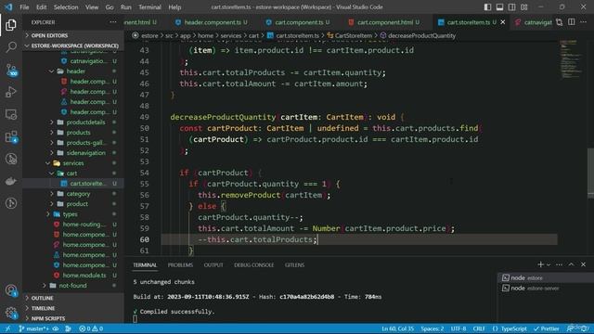Click Explorer more actions ellipsis
This screenshot has height=334, width=594.
coord(113,22)
